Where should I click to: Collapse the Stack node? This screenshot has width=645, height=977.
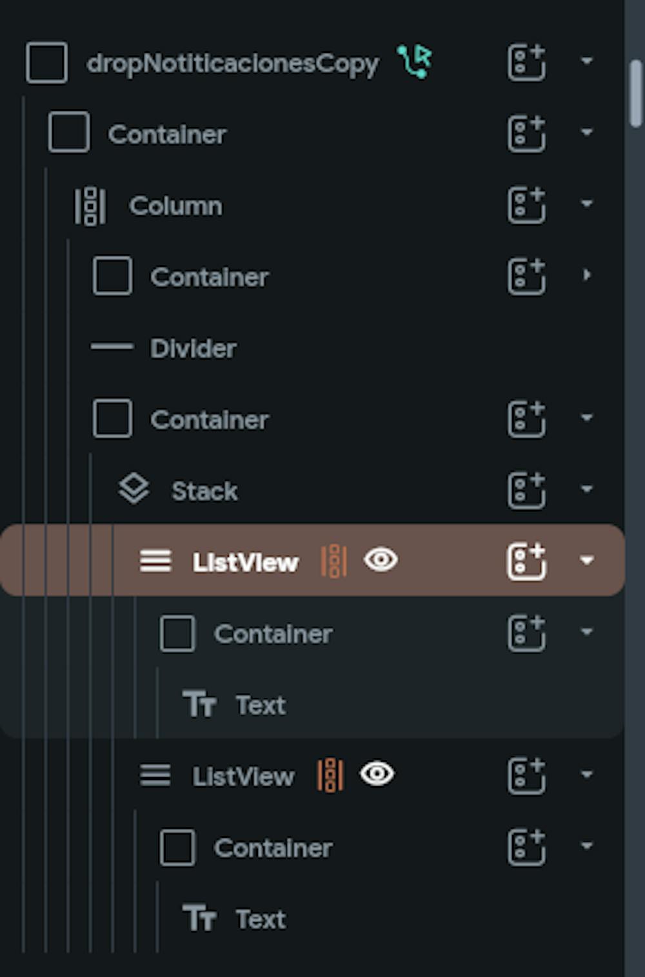(586, 489)
